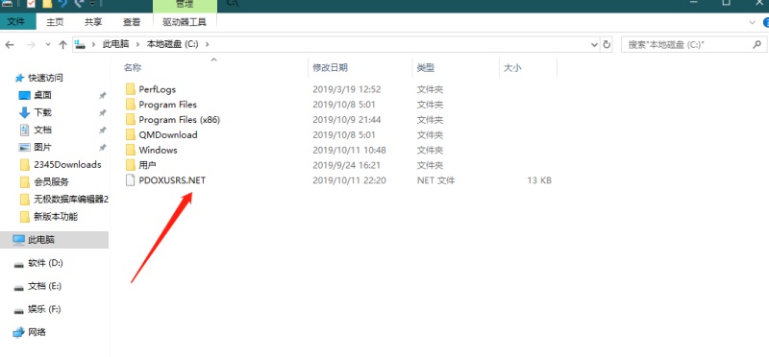
Task: Click the Forward navigation arrow
Action: point(31,44)
